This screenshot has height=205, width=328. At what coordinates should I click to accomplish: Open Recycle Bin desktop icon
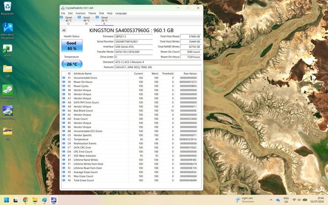coord(7,8)
